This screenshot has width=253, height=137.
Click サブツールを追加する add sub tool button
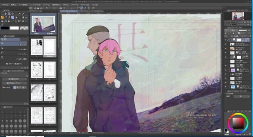pos(14,64)
